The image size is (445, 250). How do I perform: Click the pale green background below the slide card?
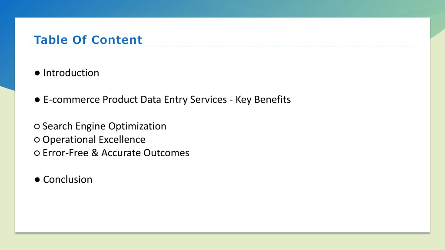point(222,241)
